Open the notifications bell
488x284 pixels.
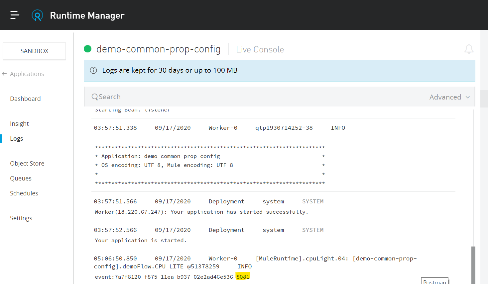tap(469, 49)
